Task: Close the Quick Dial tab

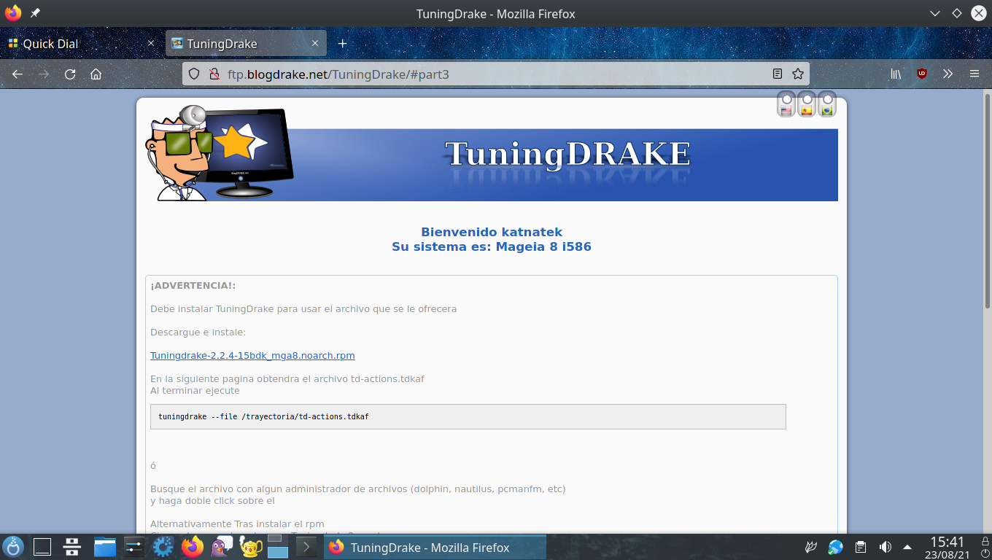Action: [x=151, y=44]
